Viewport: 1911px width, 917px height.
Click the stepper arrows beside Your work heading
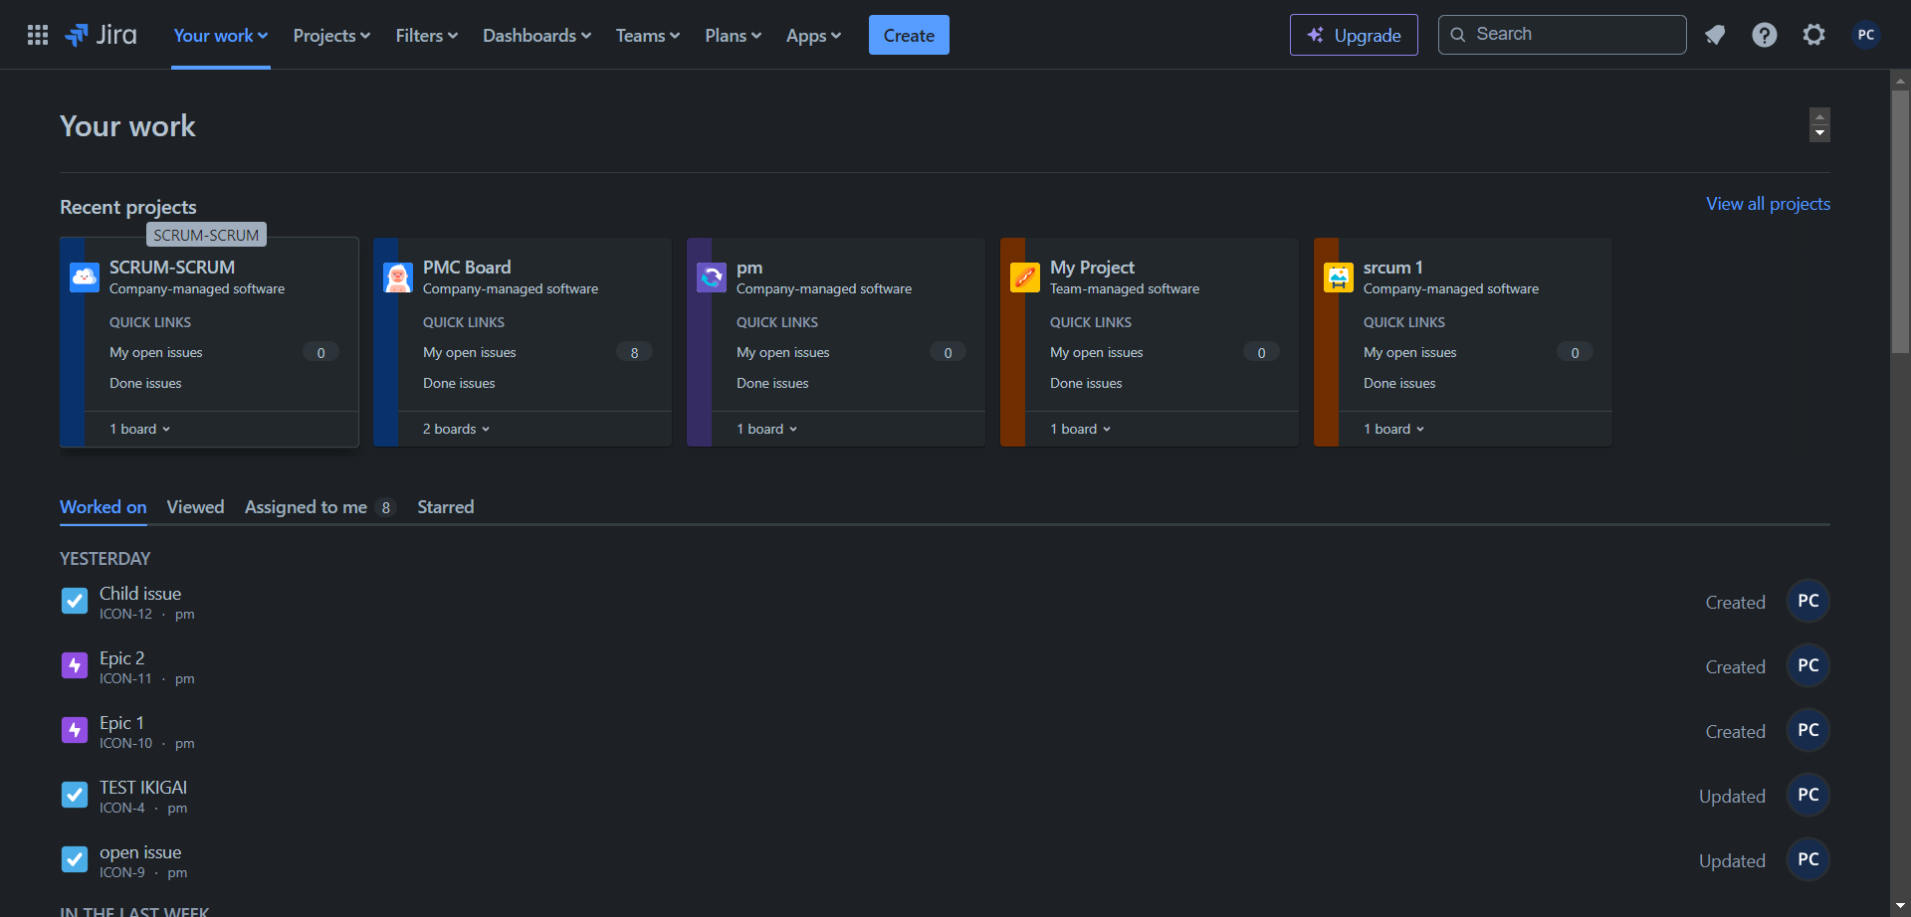point(1819,125)
